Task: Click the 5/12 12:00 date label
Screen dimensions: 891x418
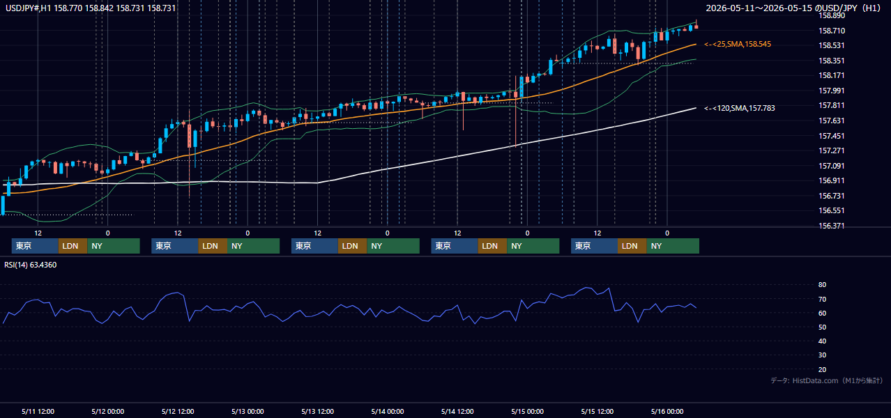Action: pos(177,411)
